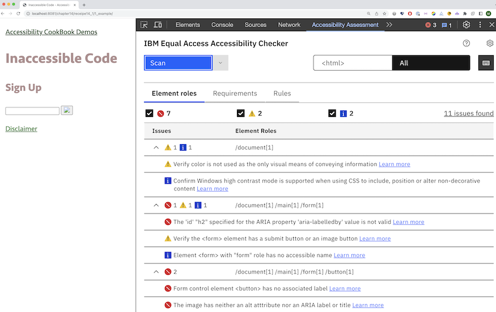The image size is (496, 312).
Task: Click the info icon on high contrast issue
Action: (168, 181)
